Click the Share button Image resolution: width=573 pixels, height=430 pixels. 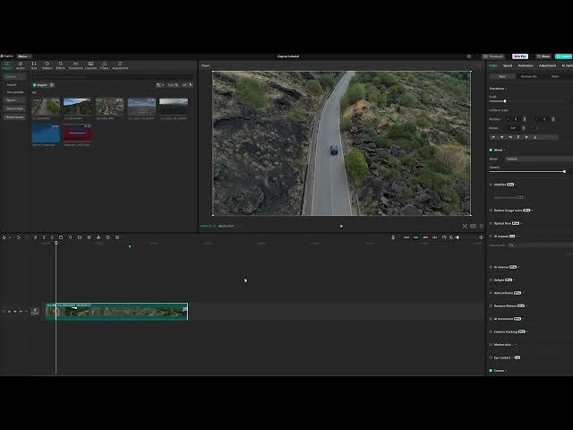(543, 56)
